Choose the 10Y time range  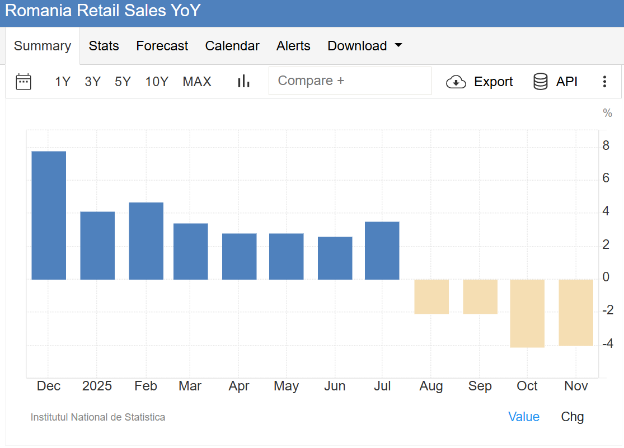point(157,82)
